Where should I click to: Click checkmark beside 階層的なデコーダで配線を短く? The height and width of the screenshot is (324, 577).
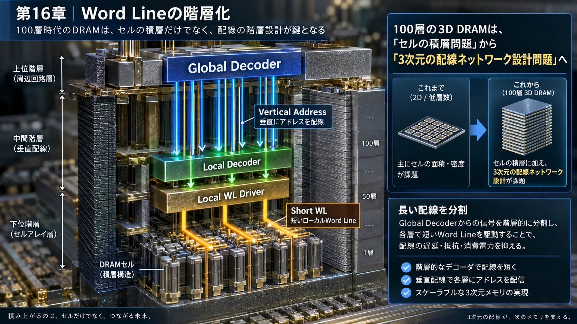pyautogui.click(x=406, y=267)
